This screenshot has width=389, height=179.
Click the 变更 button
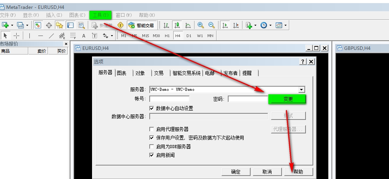tap(287, 99)
